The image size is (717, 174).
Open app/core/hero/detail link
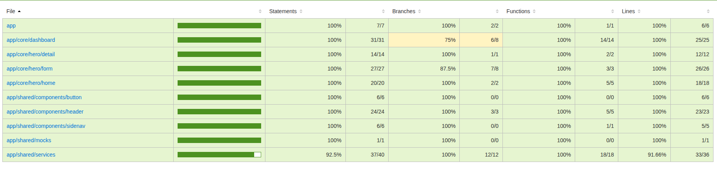tap(31, 54)
